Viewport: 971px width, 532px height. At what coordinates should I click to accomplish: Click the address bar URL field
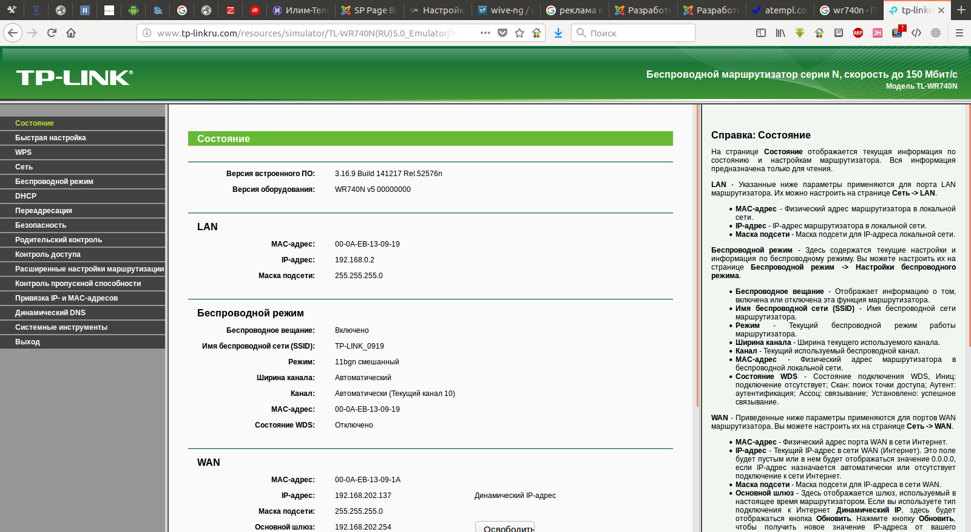[306, 33]
